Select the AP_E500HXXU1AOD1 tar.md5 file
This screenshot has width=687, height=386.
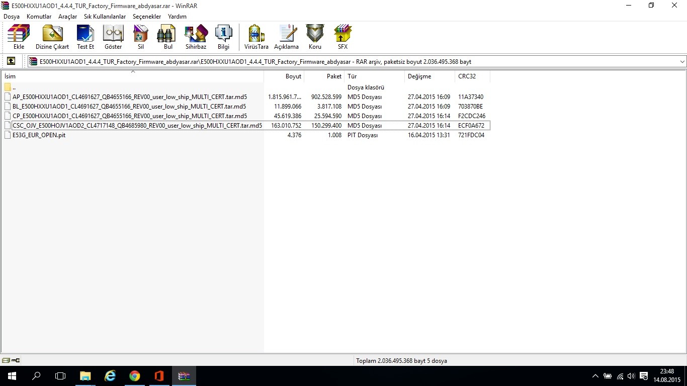129,97
